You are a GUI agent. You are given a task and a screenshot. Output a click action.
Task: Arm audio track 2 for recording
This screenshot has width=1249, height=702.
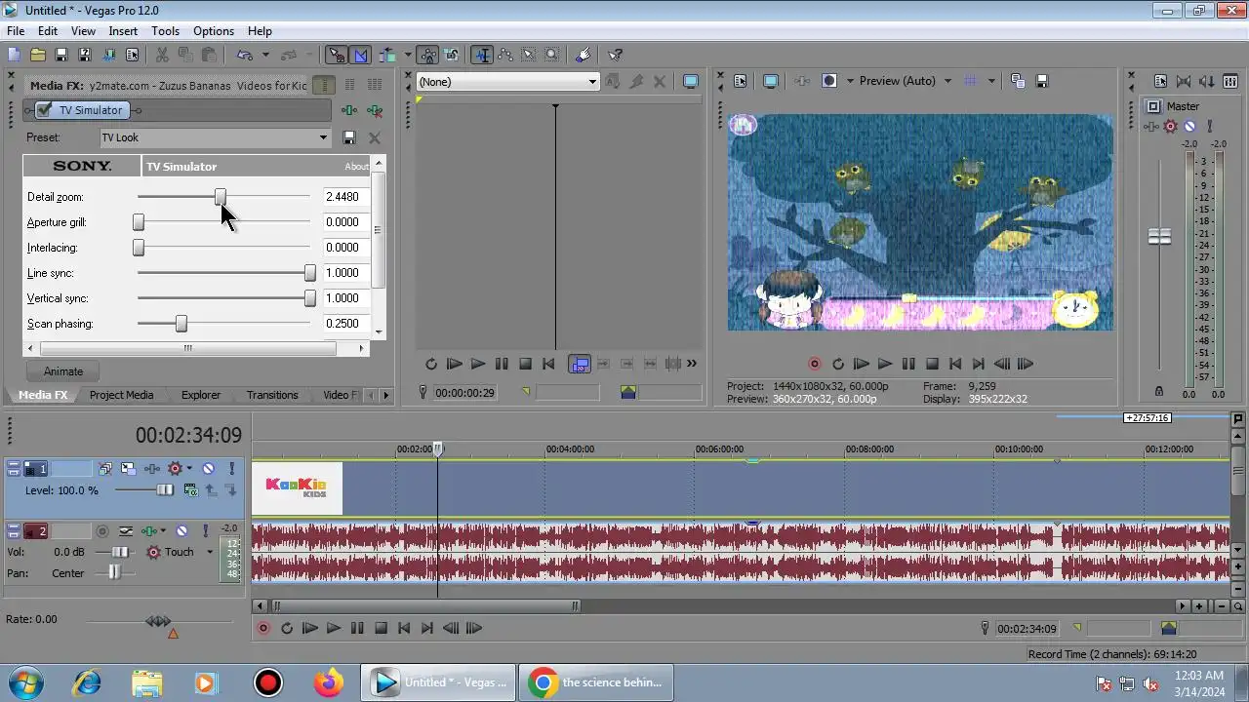coord(102,531)
